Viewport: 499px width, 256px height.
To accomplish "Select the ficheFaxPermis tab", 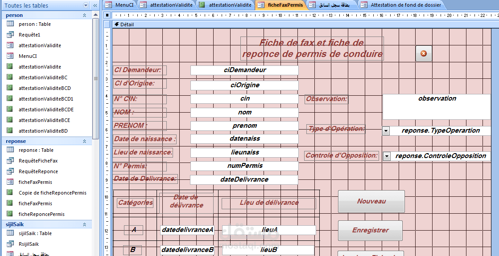I will point(280,5).
